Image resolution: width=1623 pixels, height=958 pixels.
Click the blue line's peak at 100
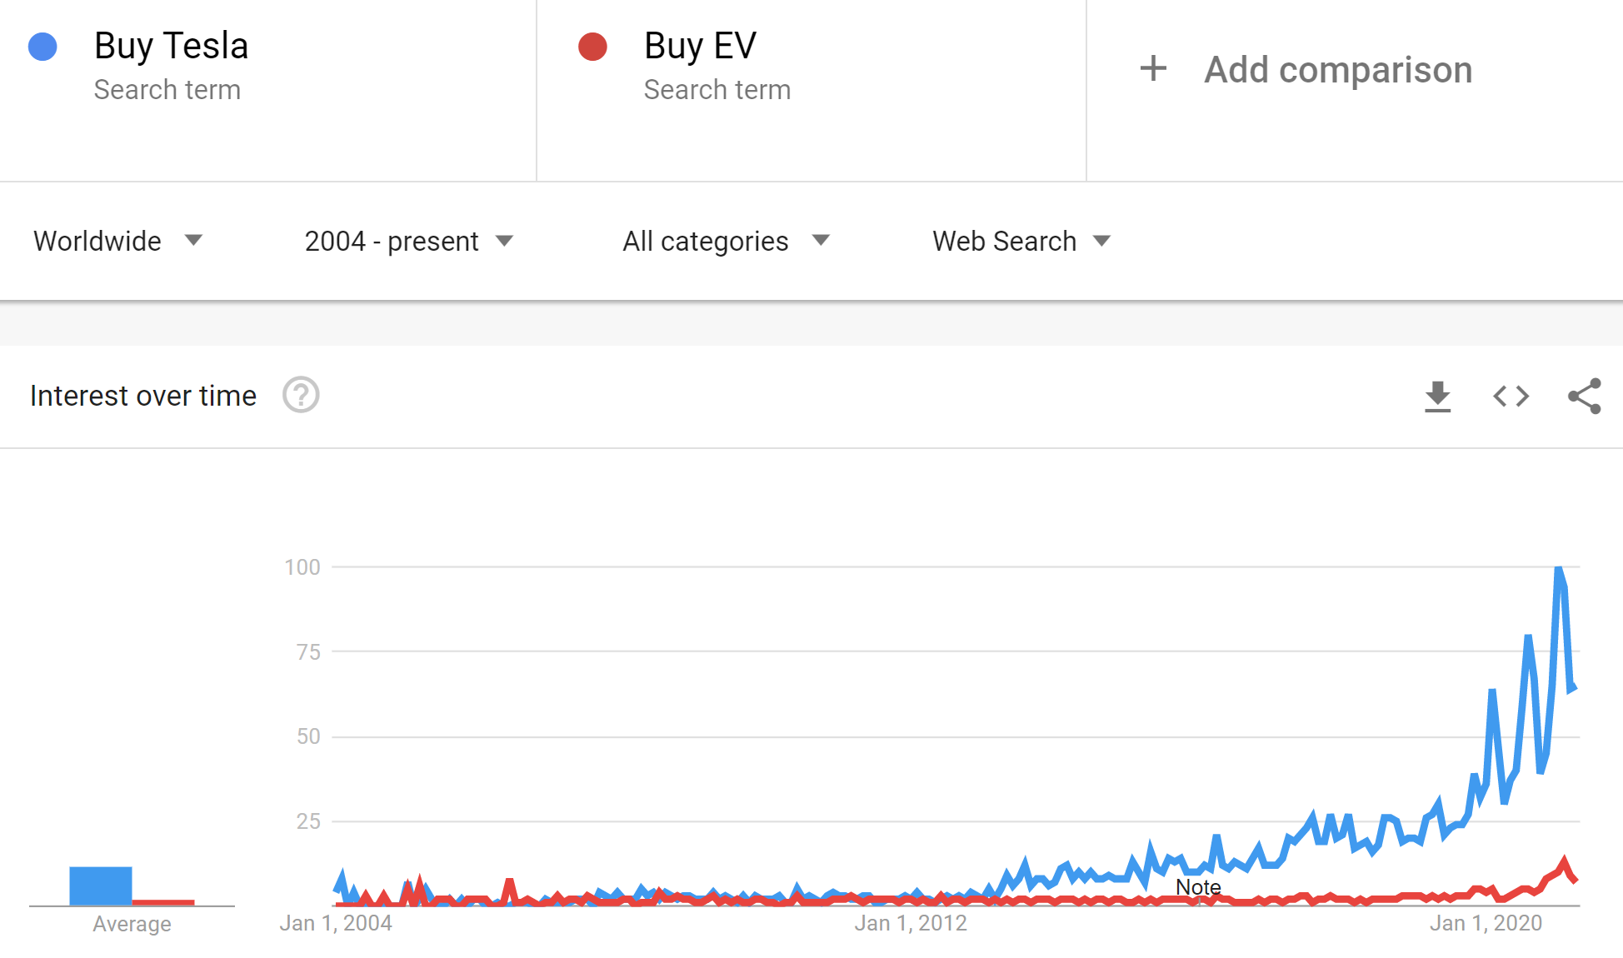(x=1558, y=569)
